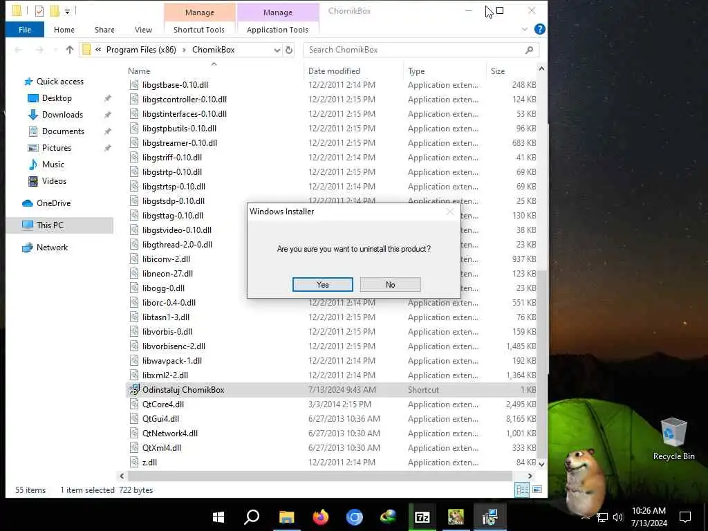Open the Windows Start menu

pyautogui.click(x=218, y=517)
